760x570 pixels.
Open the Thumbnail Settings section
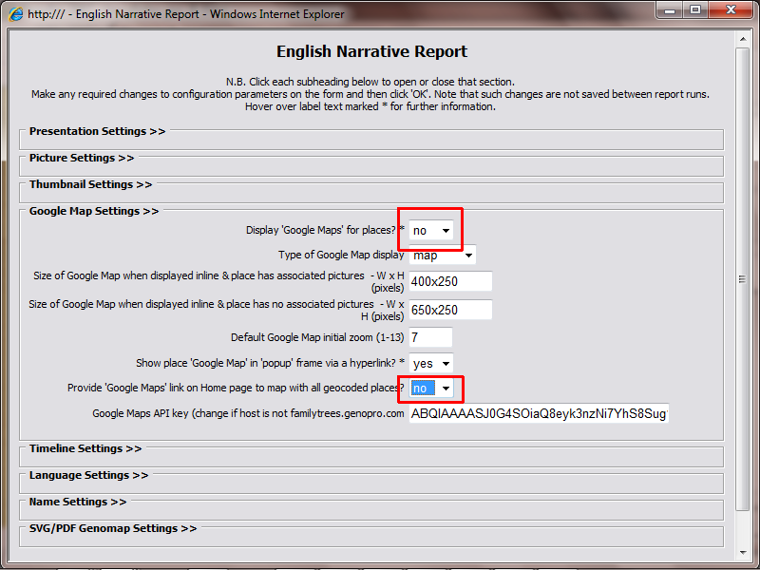90,184
